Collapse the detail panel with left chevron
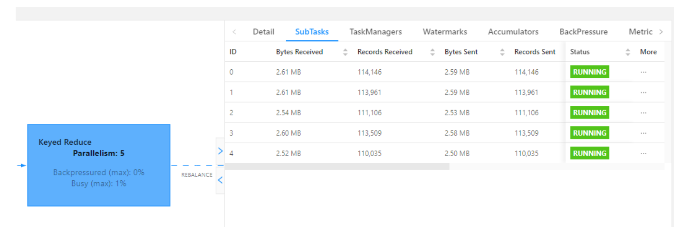 (220, 180)
